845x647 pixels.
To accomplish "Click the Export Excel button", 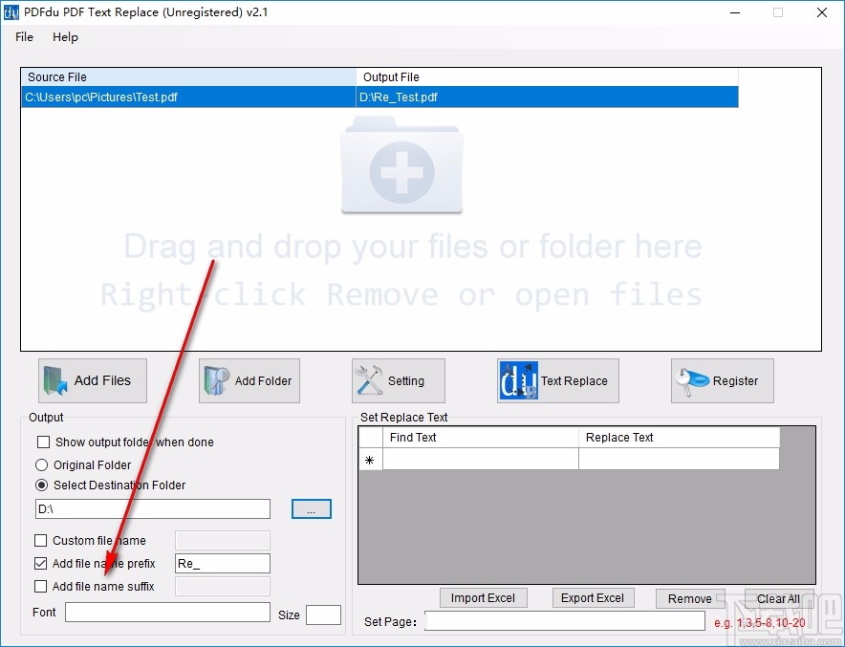I will [593, 597].
